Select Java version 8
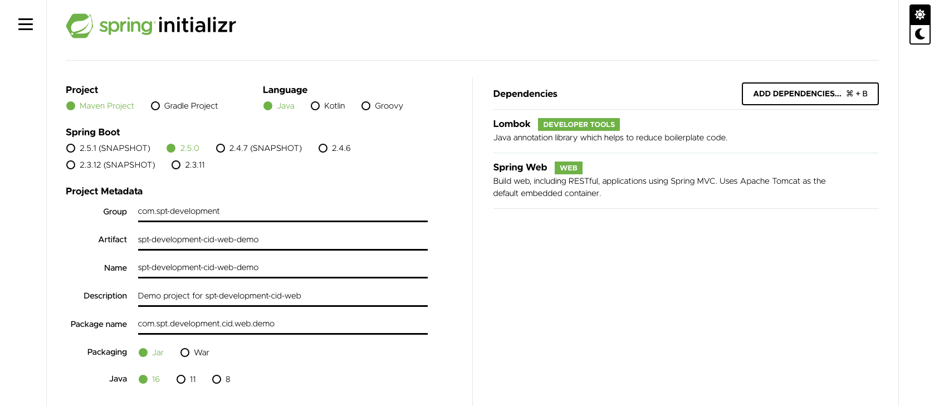This screenshot has height=406, width=944. (221, 379)
